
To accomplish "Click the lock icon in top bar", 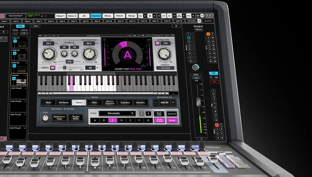I will [150, 16].
